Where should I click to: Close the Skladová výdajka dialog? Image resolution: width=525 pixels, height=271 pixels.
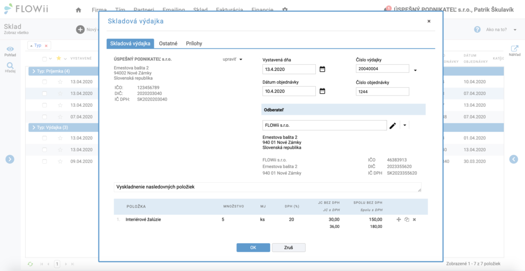pos(429,21)
